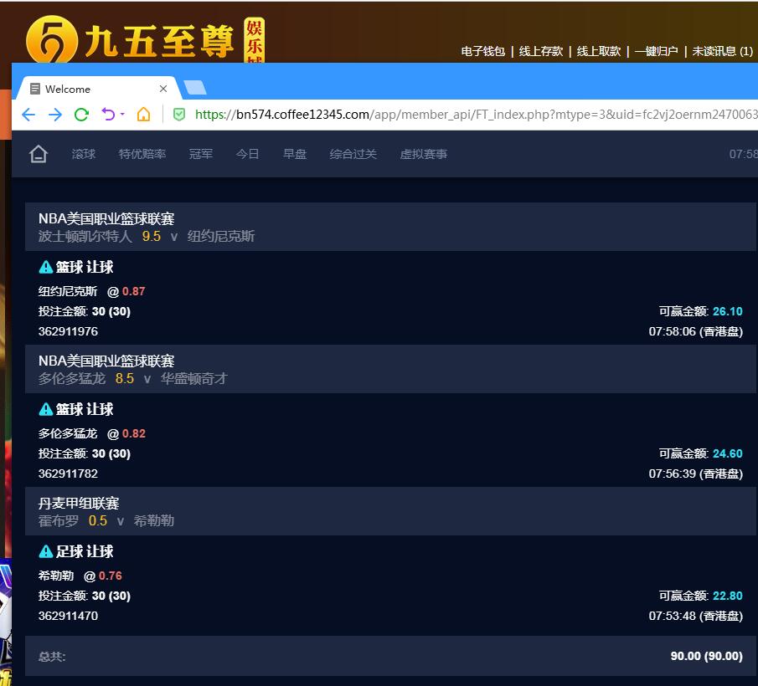The image size is (758, 686).
Task: Open dropdown arrow next to undo icon
Action: click(x=122, y=115)
